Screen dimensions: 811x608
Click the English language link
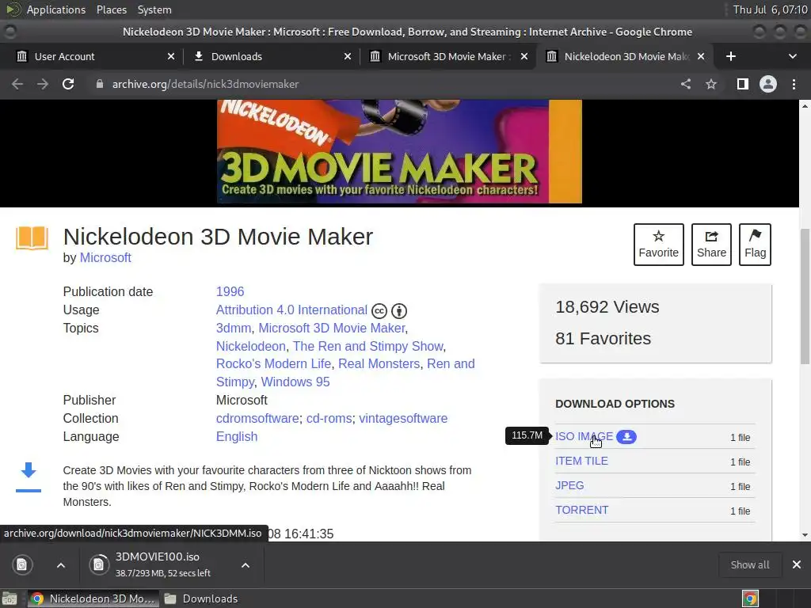[x=237, y=436]
